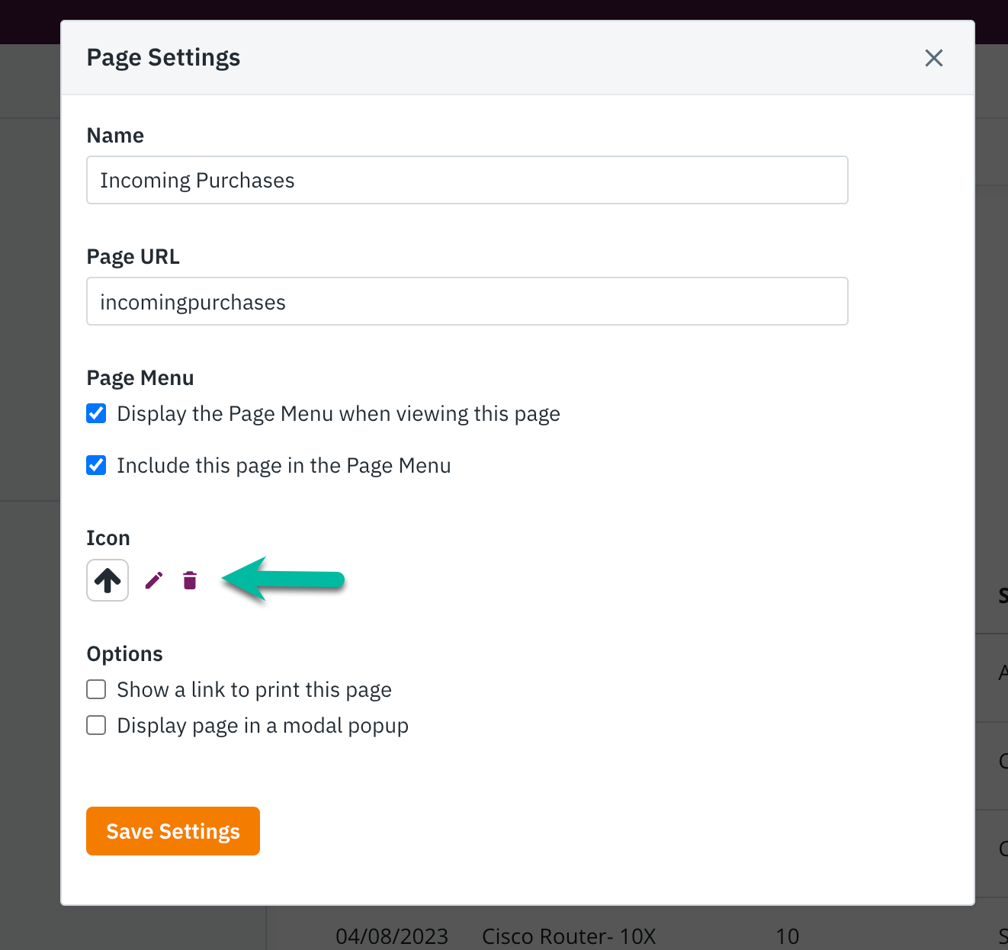The height and width of the screenshot is (950, 1008).
Task: Save the page settings
Action: point(173,831)
